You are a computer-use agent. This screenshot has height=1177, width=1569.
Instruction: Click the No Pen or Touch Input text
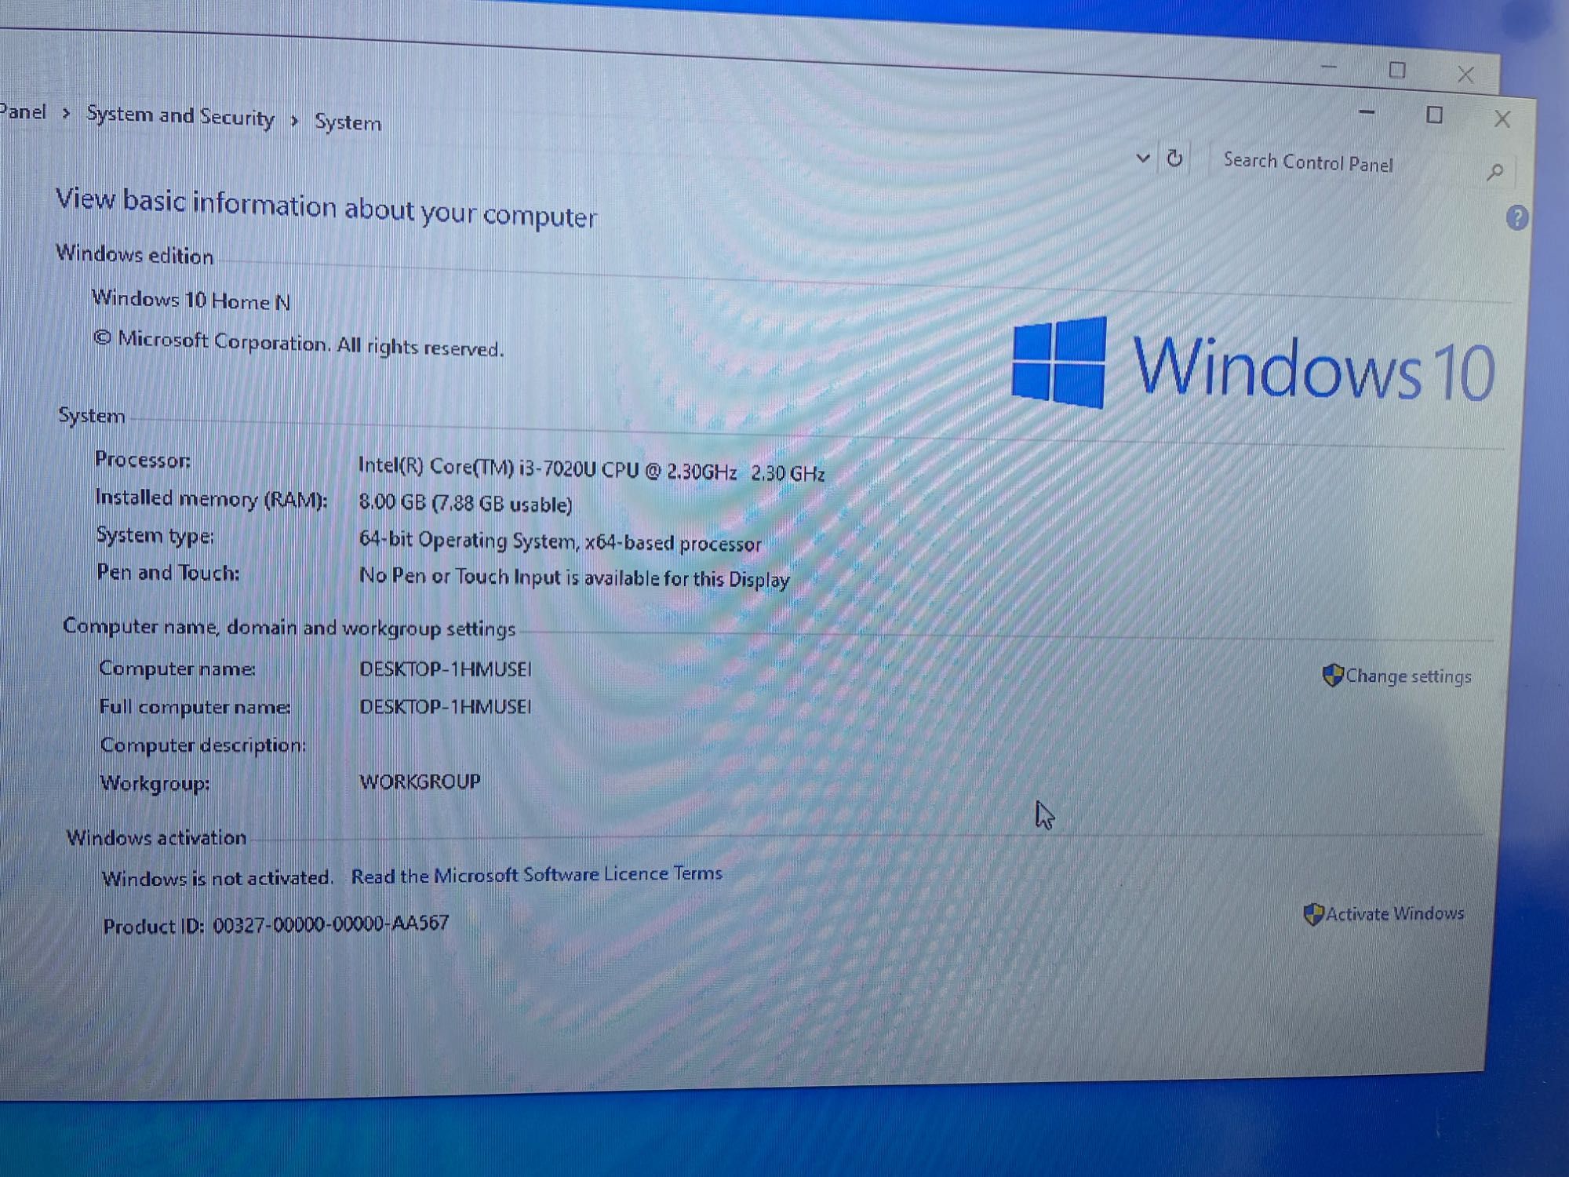point(574,578)
